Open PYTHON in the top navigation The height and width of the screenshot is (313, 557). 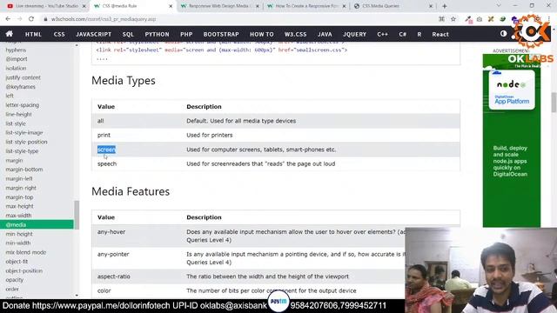[x=157, y=34]
